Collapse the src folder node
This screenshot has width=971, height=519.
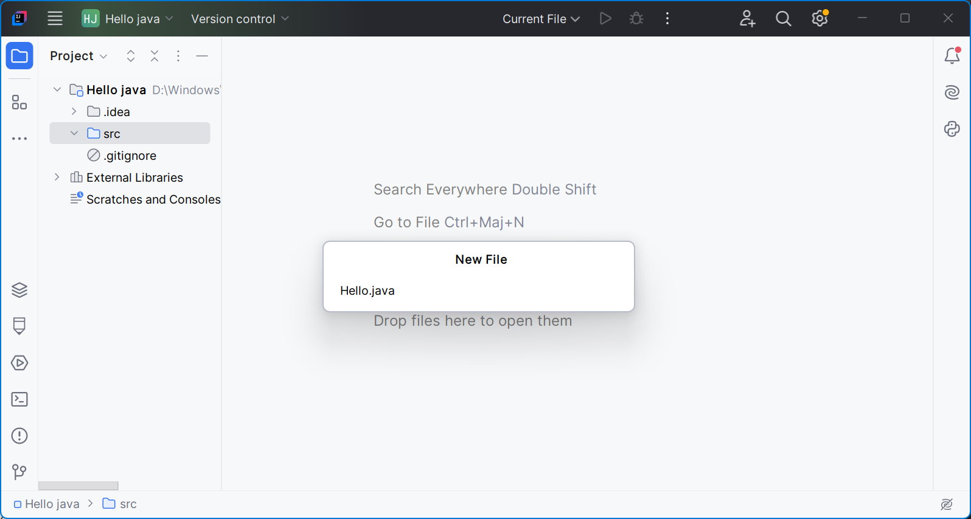(x=74, y=133)
